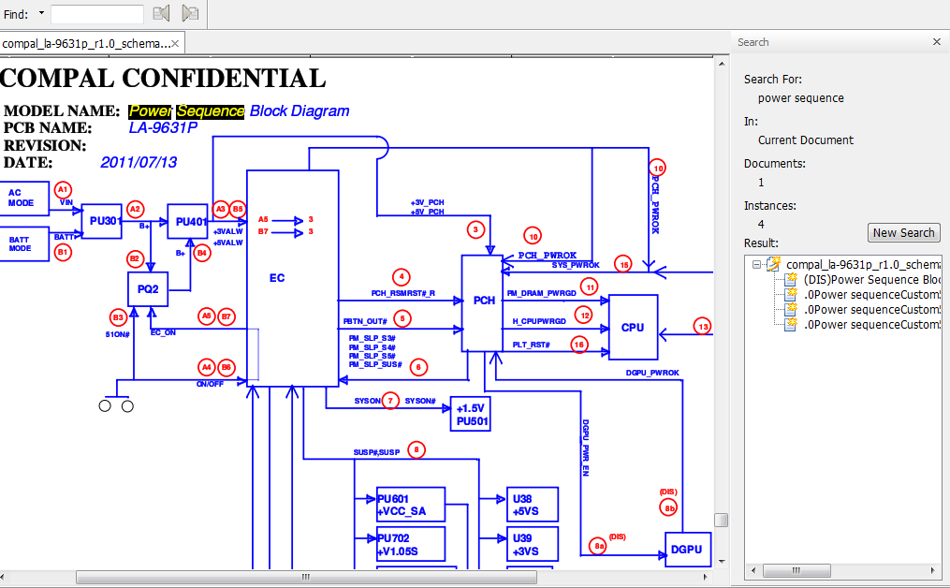Click the 'PU301' block
This screenshot has height=588, width=950.
tap(102, 221)
